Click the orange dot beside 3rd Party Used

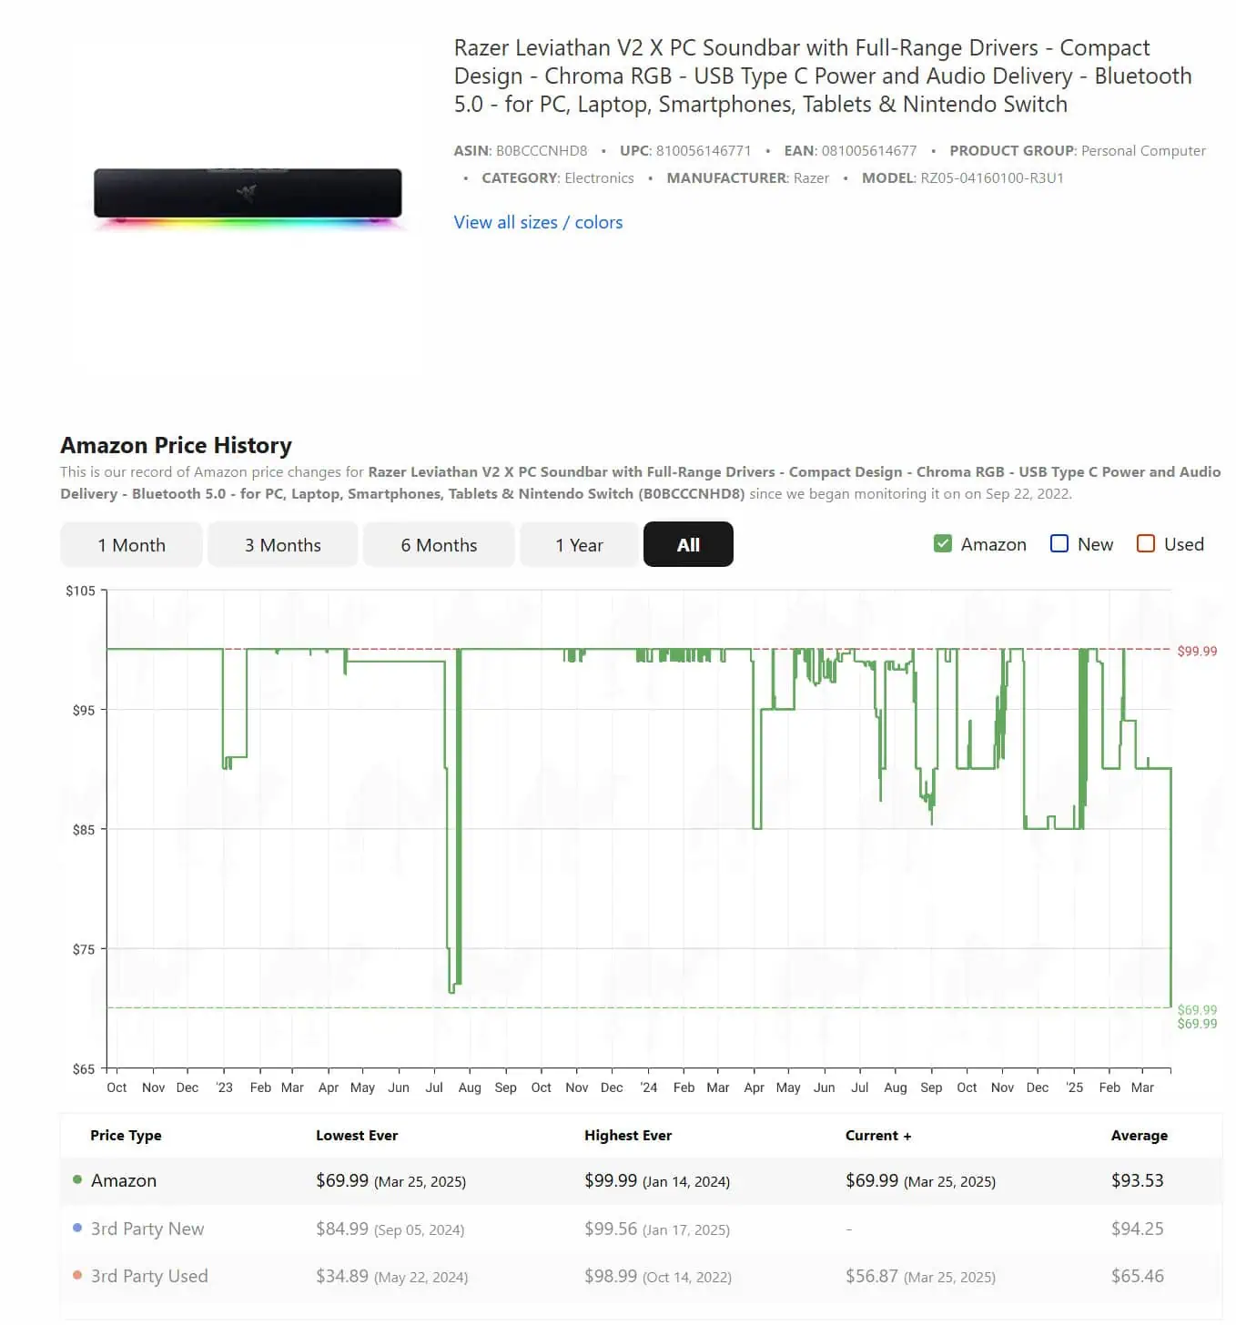pyautogui.click(x=77, y=1275)
